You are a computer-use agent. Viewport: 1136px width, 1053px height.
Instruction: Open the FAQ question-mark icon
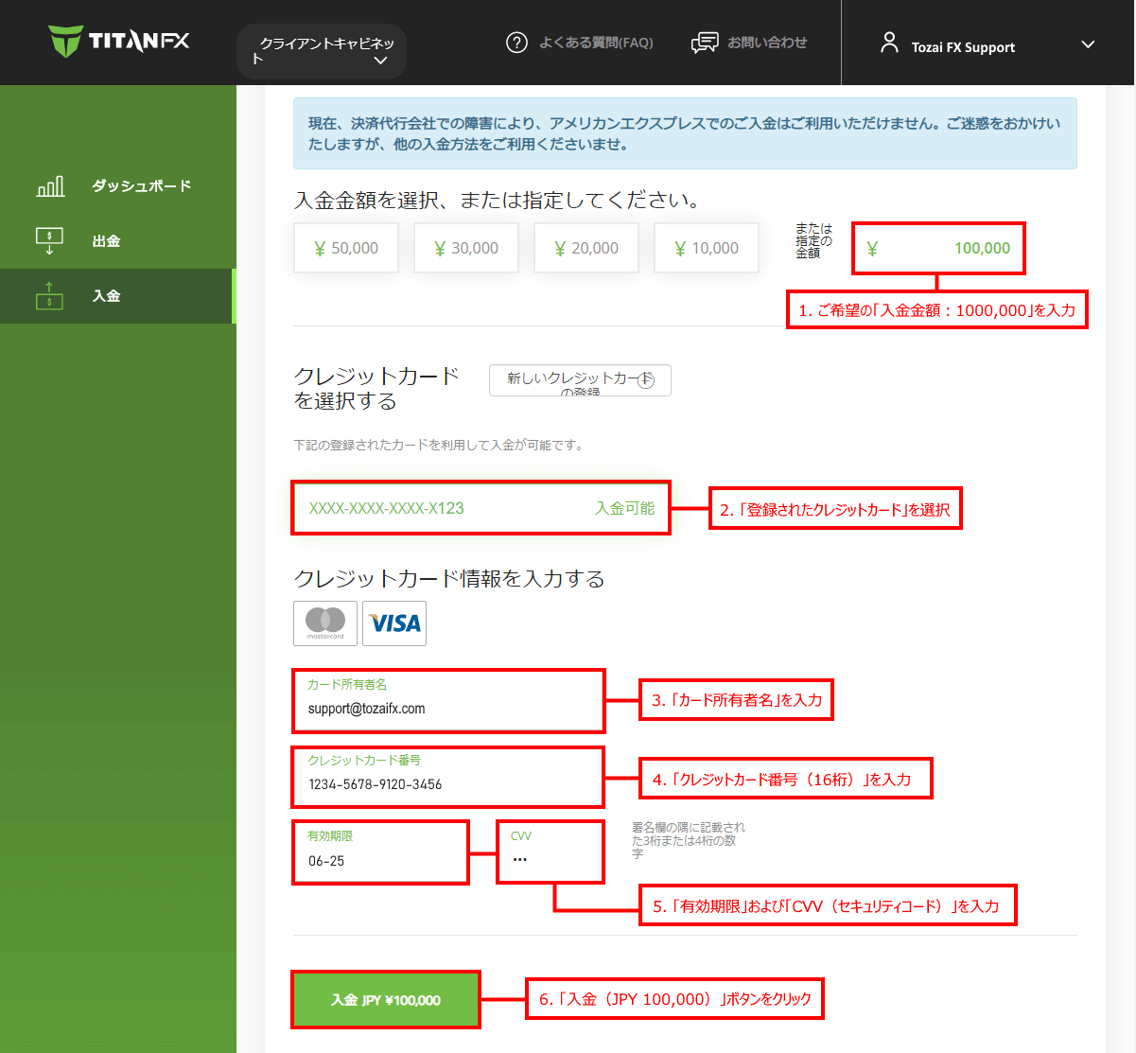[516, 42]
